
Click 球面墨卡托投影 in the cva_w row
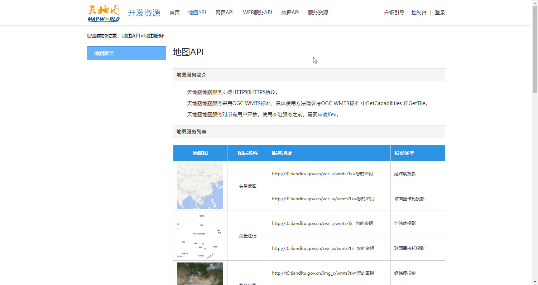pos(409,249)
